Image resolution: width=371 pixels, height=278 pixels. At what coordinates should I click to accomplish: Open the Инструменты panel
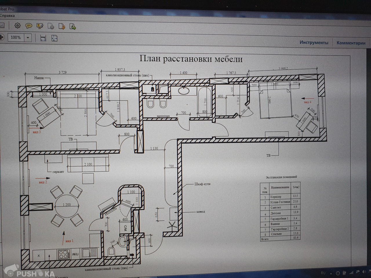coord(314,43)
